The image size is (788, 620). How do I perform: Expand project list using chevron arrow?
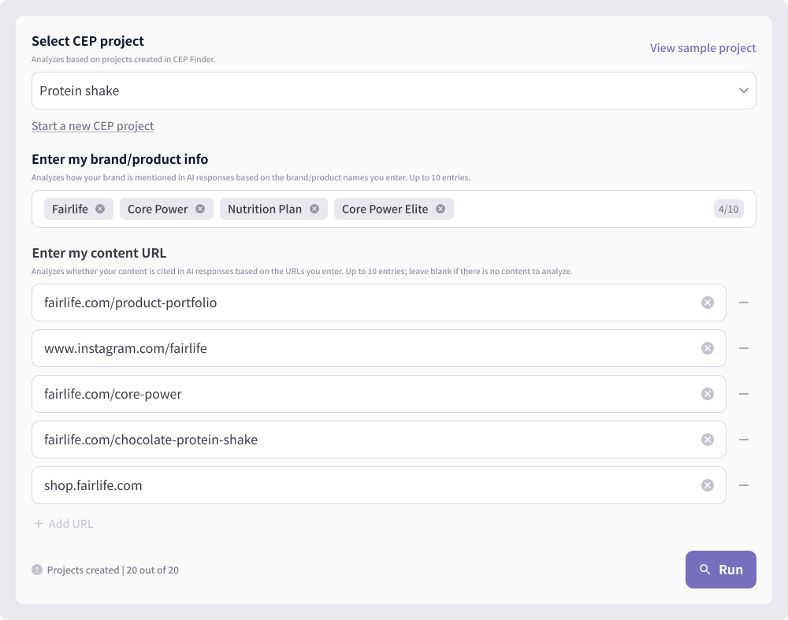[x=743, y=91]
